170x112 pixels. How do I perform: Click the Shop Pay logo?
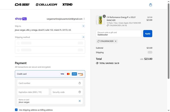pyautogui.click(x=21, y=19)
